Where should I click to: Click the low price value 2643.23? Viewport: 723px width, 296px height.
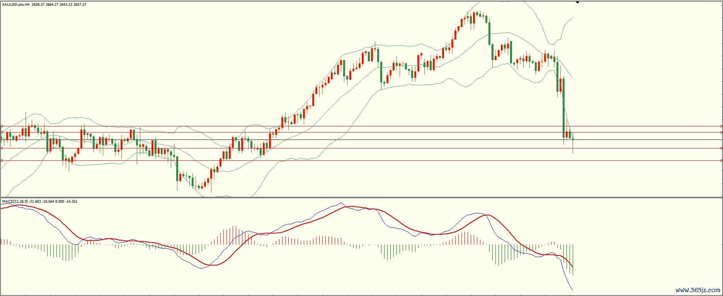(x=66, y=5)
